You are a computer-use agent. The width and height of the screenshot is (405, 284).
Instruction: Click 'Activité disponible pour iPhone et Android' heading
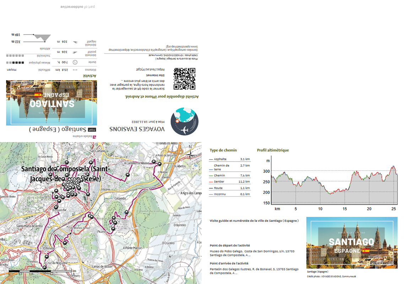point(162,97)
